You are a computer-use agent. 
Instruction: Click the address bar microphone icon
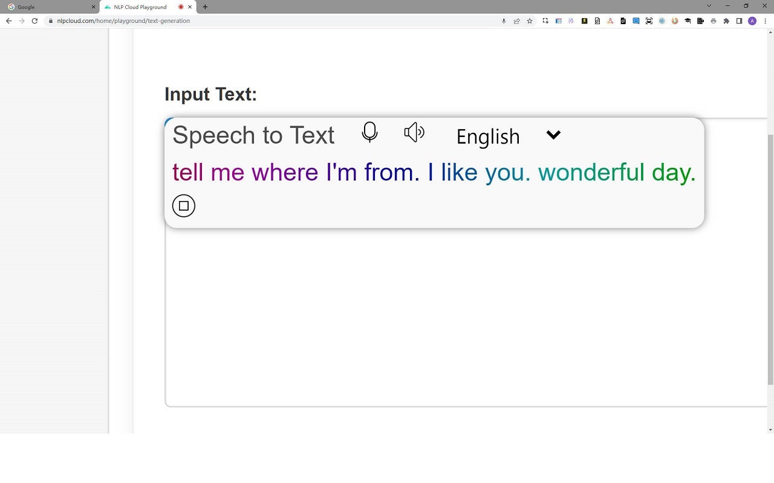click(504, 21)
